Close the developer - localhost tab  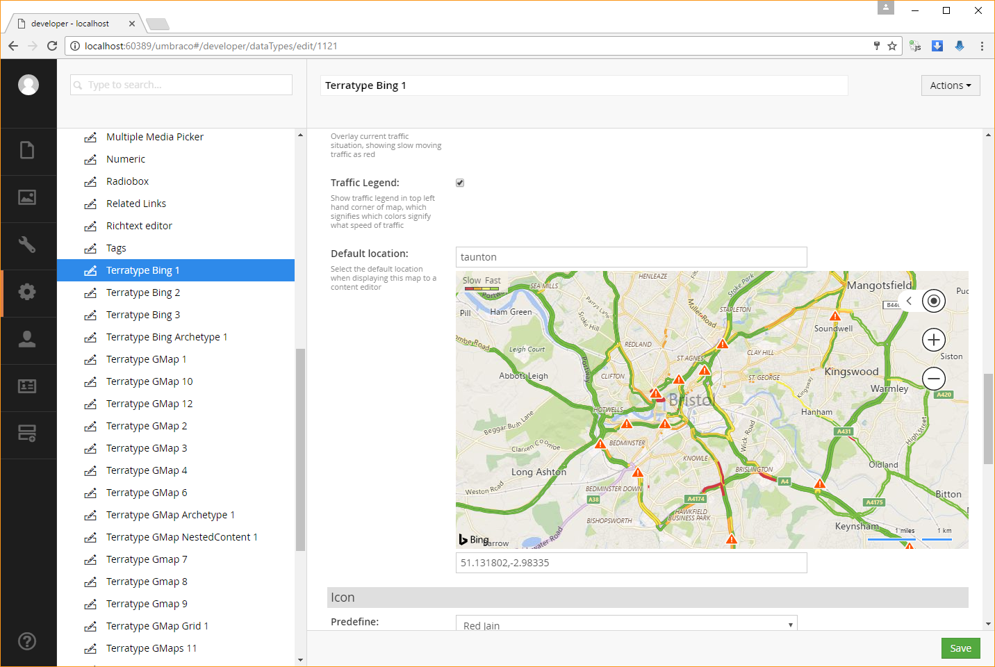pyautogui.click(x=132, y=24)
